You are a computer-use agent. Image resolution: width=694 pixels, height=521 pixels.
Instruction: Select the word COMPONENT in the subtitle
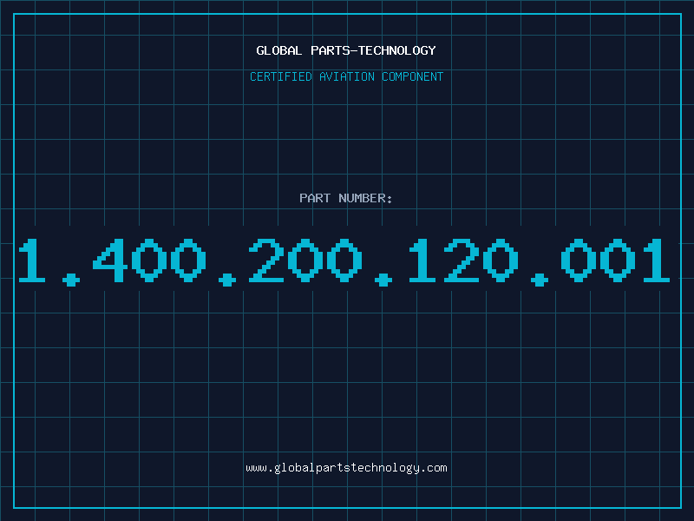413,76
